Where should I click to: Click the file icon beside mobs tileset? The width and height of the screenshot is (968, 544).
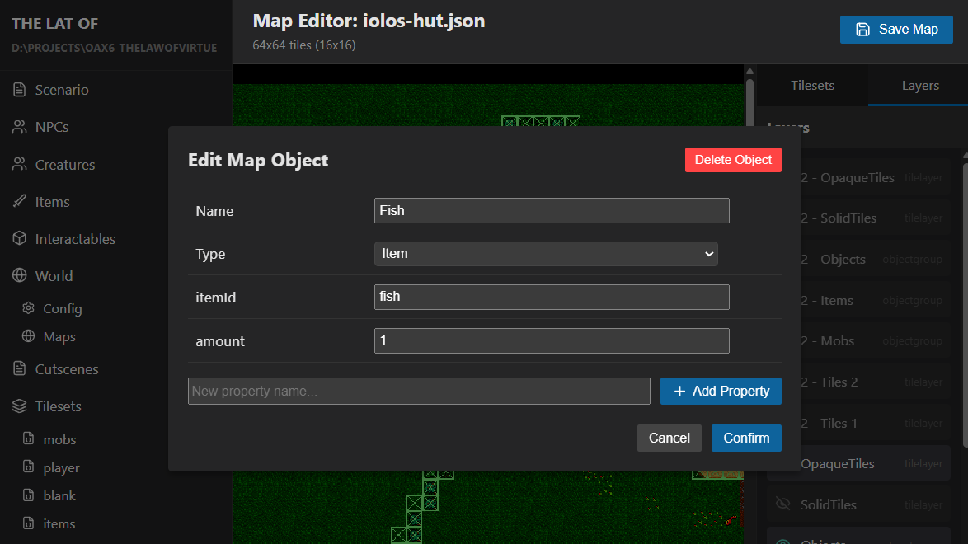(28, 438)
